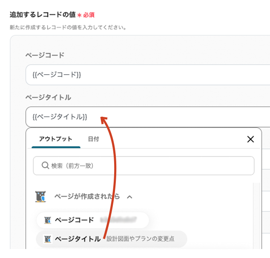
Task: Focus the 検索（前方一致） search box
Action: (145, 165)
